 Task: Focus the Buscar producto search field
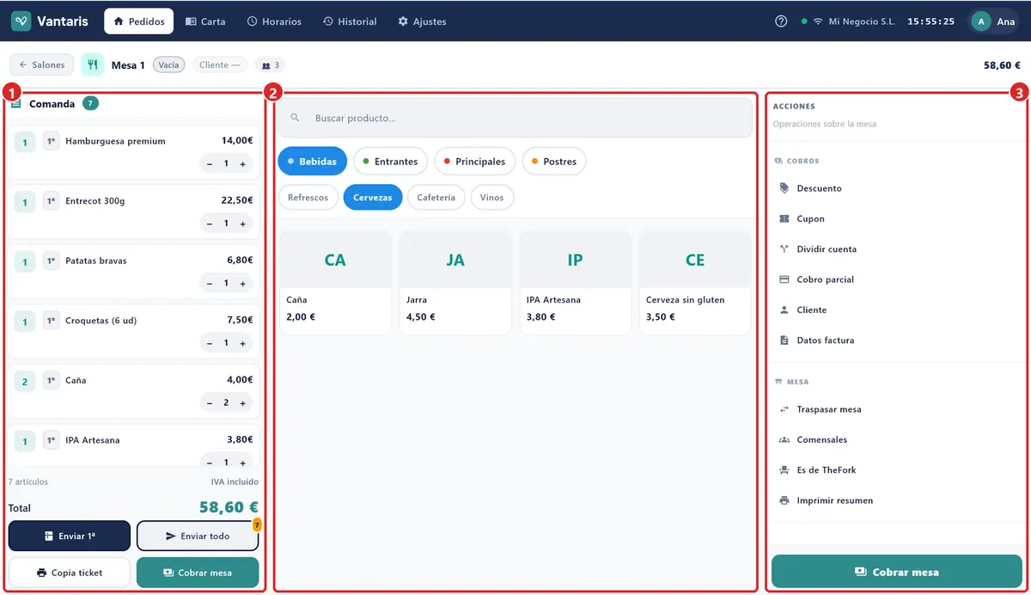click(515, 118)
